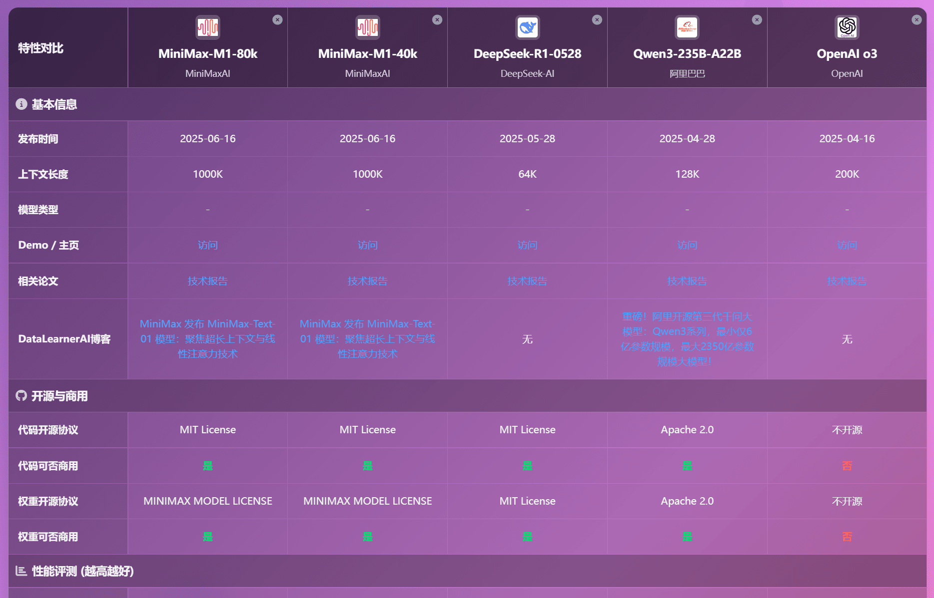Open the OpenAI o3 model title
This screenshot has height=598, width=934.
click(x=847, y=53)
